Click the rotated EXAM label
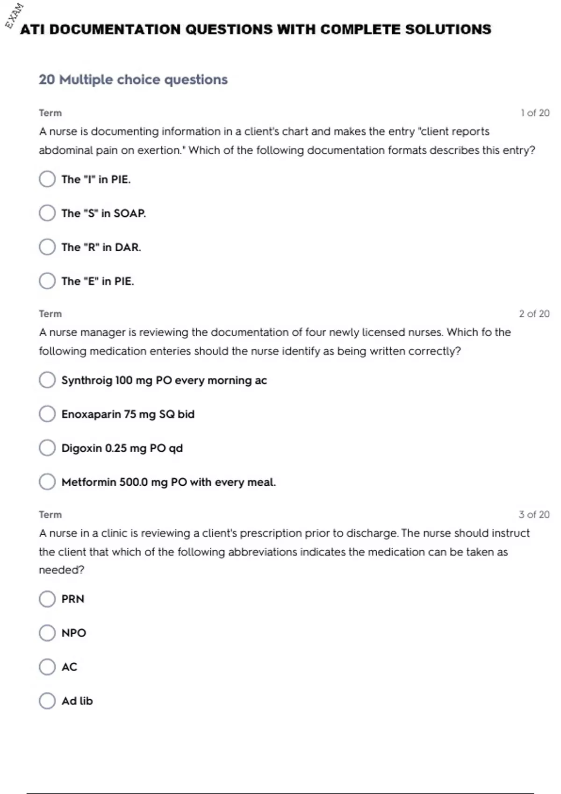Viewport: 561px width, 794px height. [14, 15]
